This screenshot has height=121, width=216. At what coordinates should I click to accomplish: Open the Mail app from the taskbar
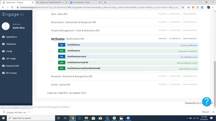[x=100, y=118]
